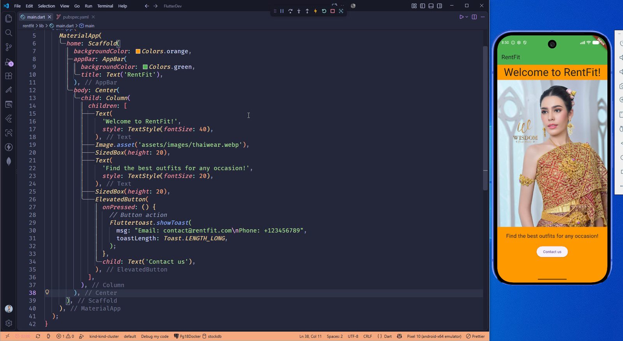Click the errors and warnings counter
Screen dimensions: 623x341
click(x=65, y=336)
